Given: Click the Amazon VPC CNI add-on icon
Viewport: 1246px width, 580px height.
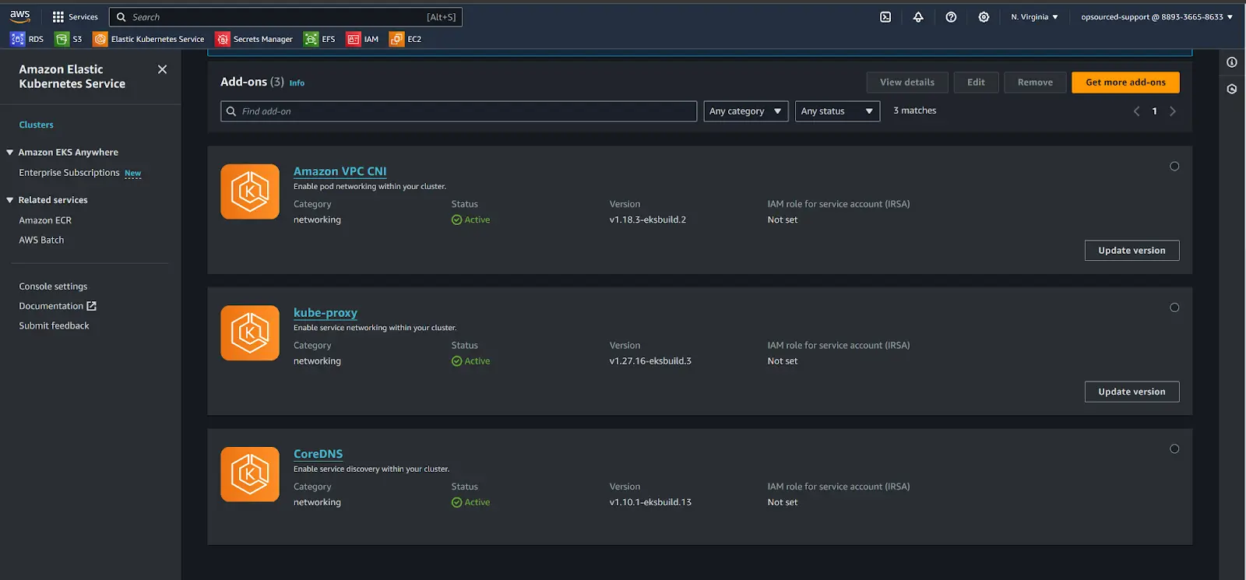Looking at the screenshot, I should tap(250, 192).
